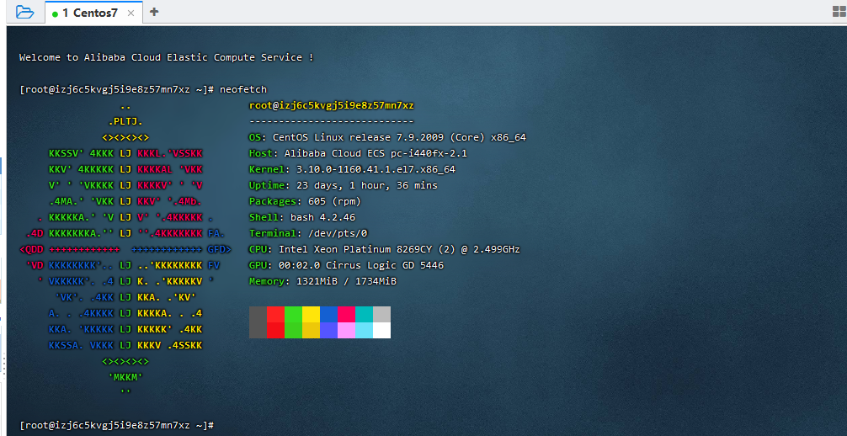Click the Memory: 1321MiB / 1734MiB line
The image size is (847, 436).
coord(322,281)
